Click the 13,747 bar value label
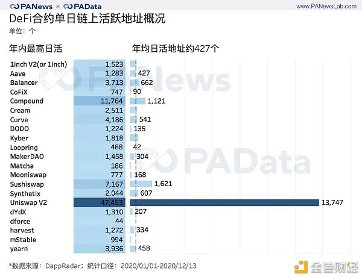This screenshot has height=277, width=362. [x=332, y=202]
